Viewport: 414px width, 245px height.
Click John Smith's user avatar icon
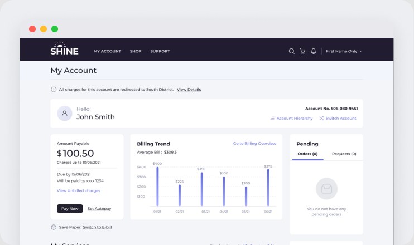tap(64, 114)
